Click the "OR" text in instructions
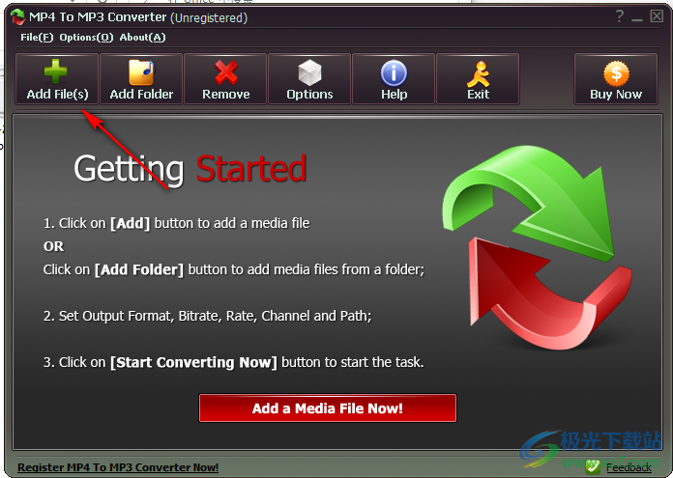 click(53, 246)
